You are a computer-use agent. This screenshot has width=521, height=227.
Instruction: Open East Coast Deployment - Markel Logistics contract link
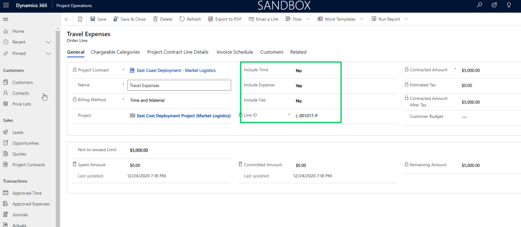(x=176, y=70)
